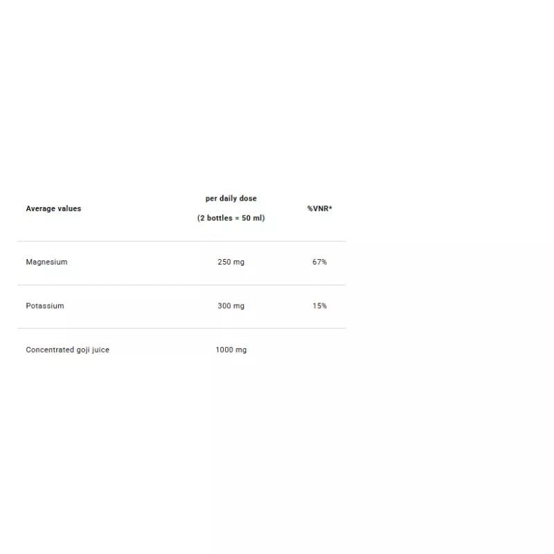Click the "2 bottles" text in header
554x554 pixels.
pyautogui.click(x=215, y=218)
